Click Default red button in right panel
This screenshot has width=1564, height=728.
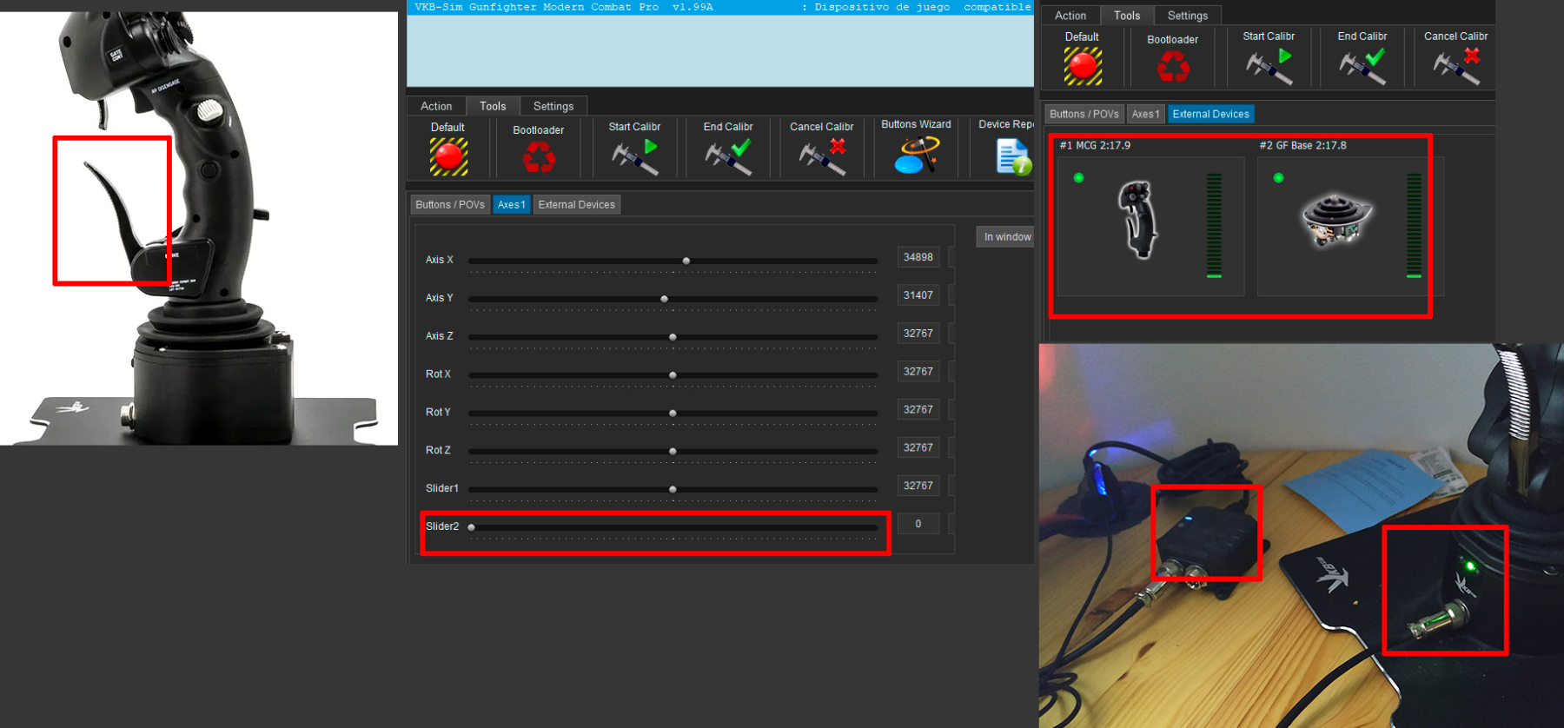(1083, 66)
